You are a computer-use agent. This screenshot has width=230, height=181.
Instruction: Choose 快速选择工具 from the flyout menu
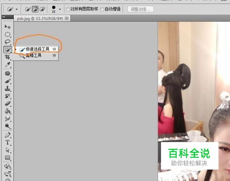click(36, 49)
